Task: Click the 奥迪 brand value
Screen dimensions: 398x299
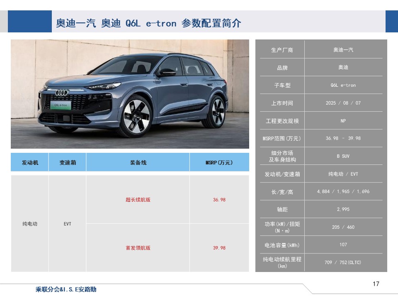Action: [343, 67]
